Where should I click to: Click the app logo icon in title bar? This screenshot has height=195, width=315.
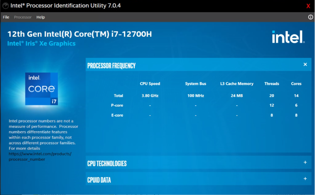[x=5, y=6]
